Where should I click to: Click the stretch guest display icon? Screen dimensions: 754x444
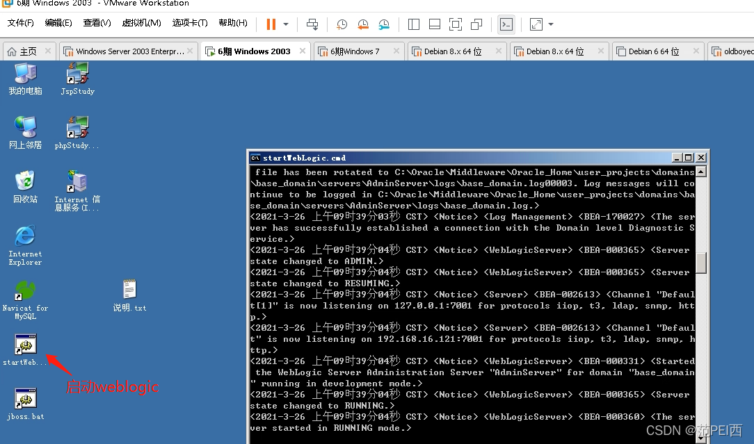tap(536, 24)
